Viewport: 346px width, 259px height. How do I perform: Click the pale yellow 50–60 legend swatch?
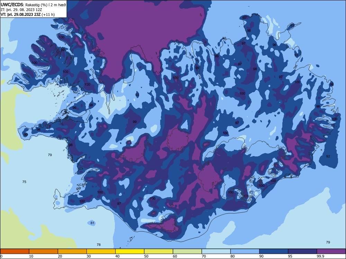(158, 251)
